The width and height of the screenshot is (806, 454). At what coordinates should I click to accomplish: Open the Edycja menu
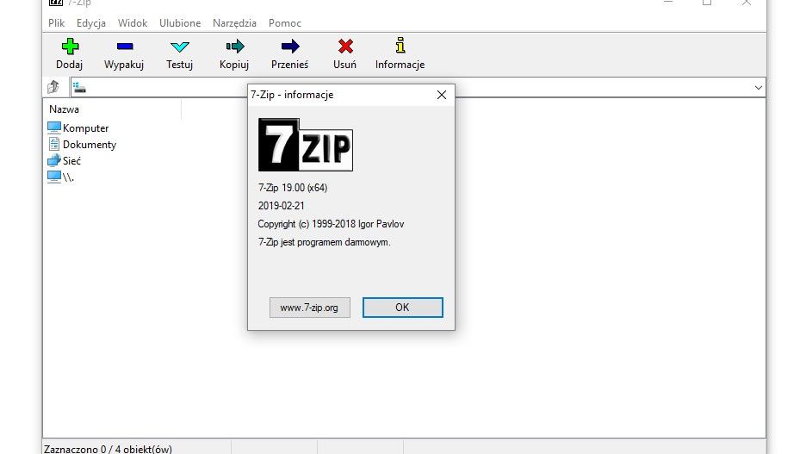[x=91, y=23]
